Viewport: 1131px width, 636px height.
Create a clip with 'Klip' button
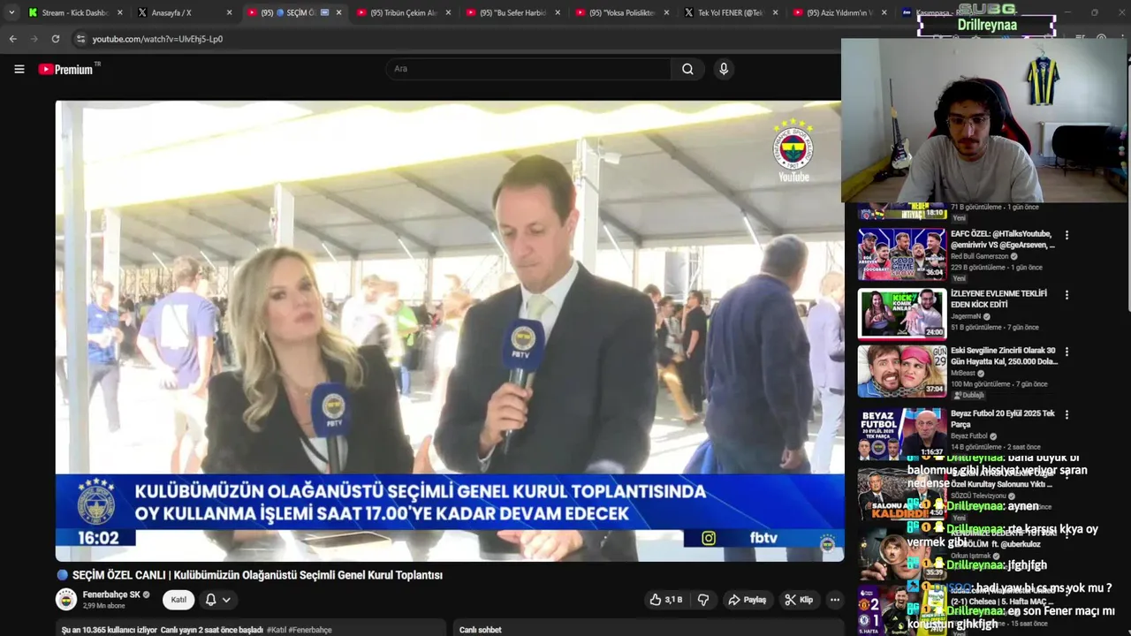(x=799, y=600)
